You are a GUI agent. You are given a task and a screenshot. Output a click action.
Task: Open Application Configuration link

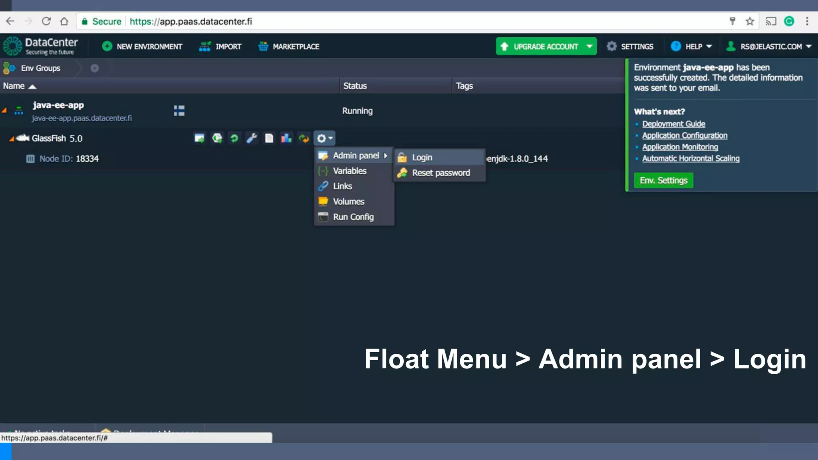click(x=685, y=135)
